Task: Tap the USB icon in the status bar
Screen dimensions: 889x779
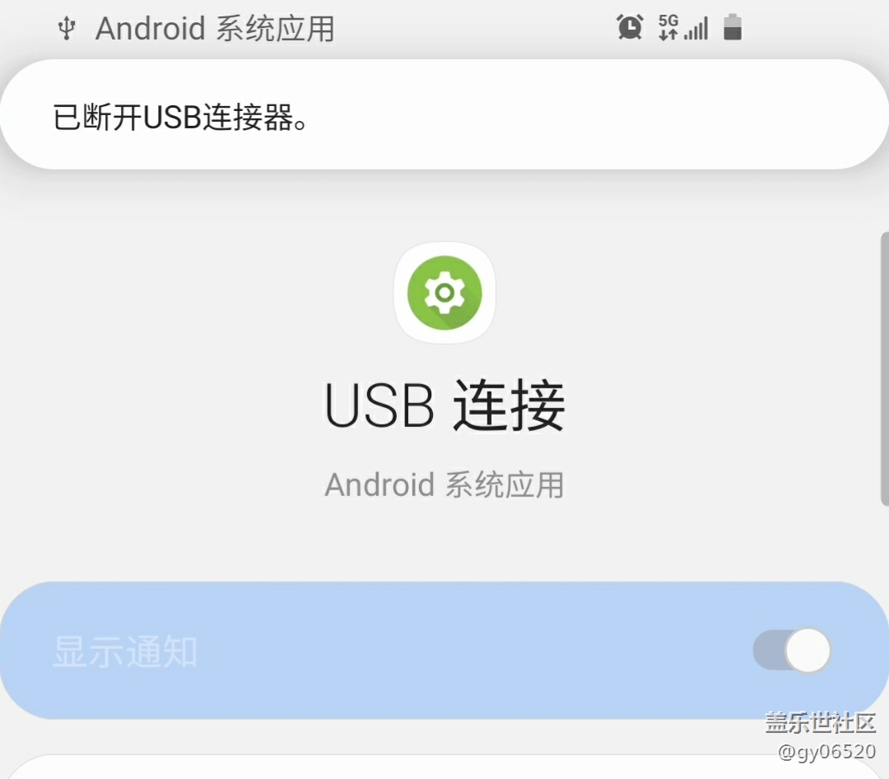Action: (67, 28)
